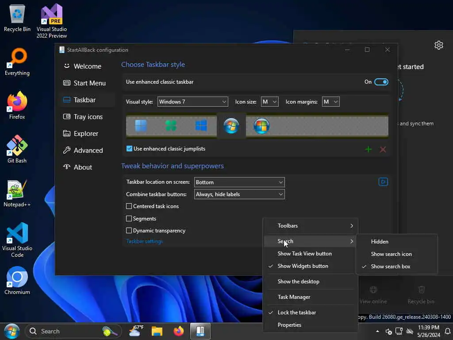Switch to the Tray icons section
Image resolution: width=453 pixels, height=340 pixels.
click(x=88, y=117)
